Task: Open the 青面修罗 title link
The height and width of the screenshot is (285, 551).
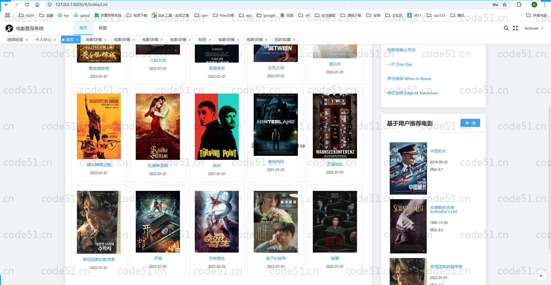Action: (x=217, y=68)
